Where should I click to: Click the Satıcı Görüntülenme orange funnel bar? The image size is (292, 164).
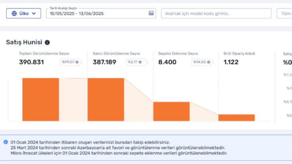pyautogui.click(x=106, y=100)
